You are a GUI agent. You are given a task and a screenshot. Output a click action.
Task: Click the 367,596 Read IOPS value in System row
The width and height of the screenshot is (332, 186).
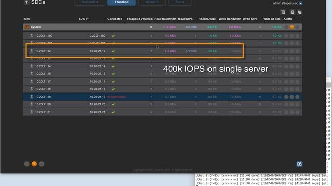pos(191,27)
